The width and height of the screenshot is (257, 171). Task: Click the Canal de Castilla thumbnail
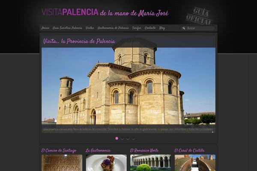[x=195, y=163]
